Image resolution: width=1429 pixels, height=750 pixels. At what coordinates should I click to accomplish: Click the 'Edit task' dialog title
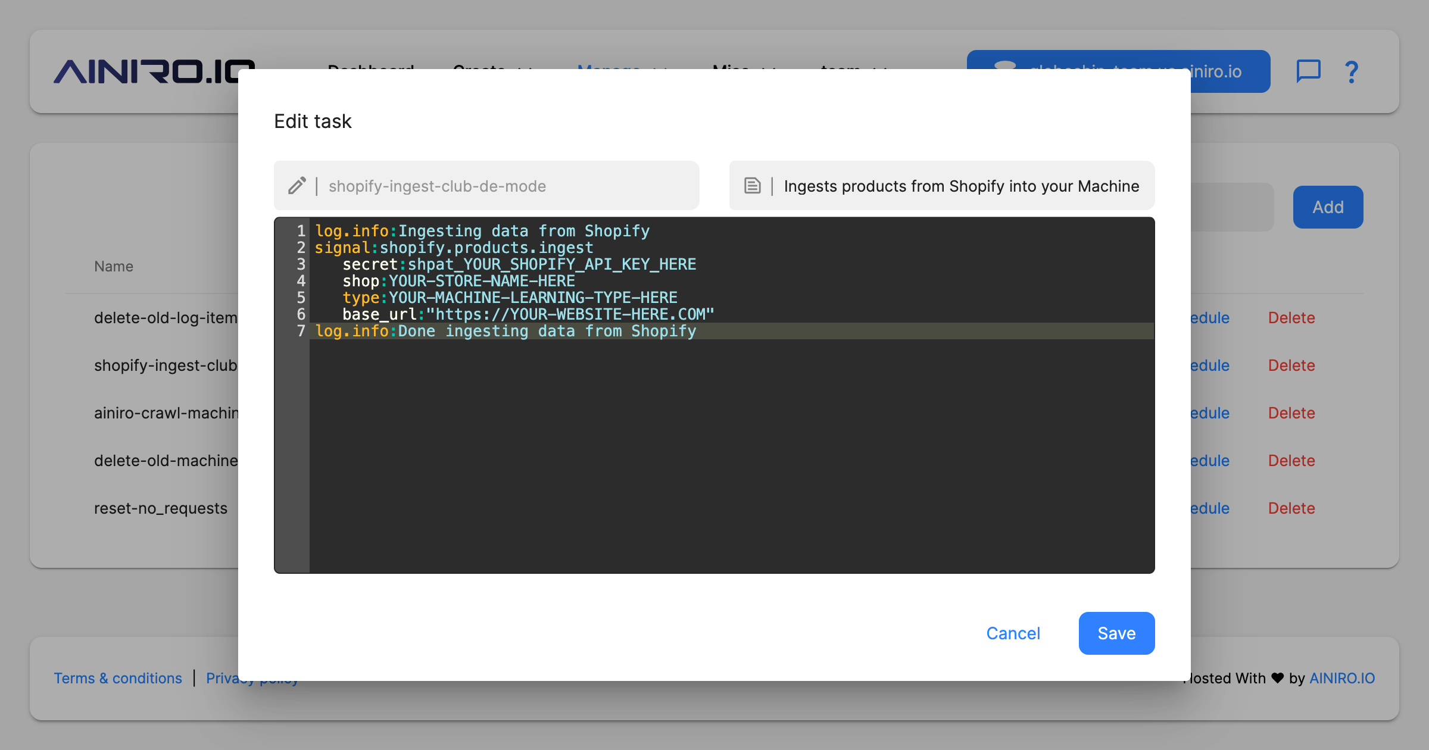[313, 121]
